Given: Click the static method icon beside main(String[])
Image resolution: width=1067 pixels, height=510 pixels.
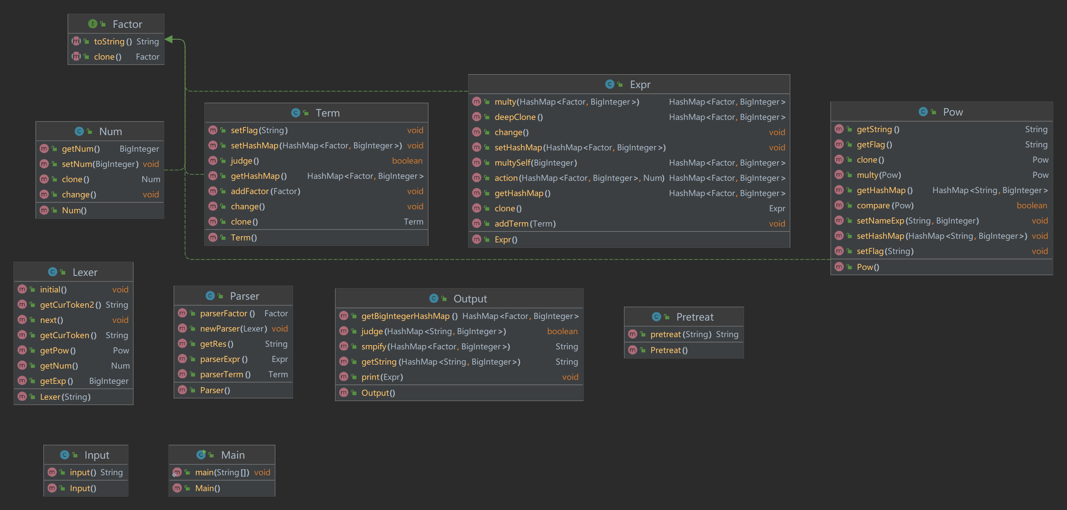Looking at the screenshot, I should pyautogui.click(x=177, y=472).
